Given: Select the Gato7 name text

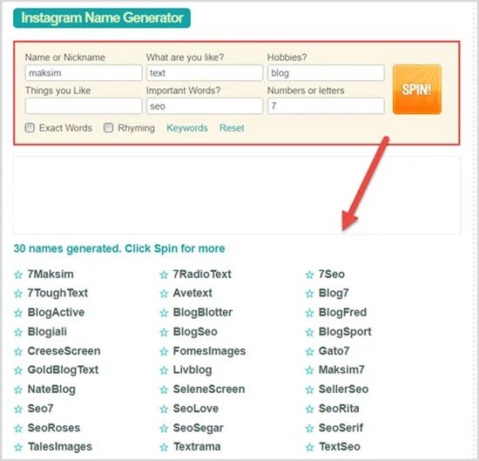Looking at the screenshot, I should click(334, 351).
